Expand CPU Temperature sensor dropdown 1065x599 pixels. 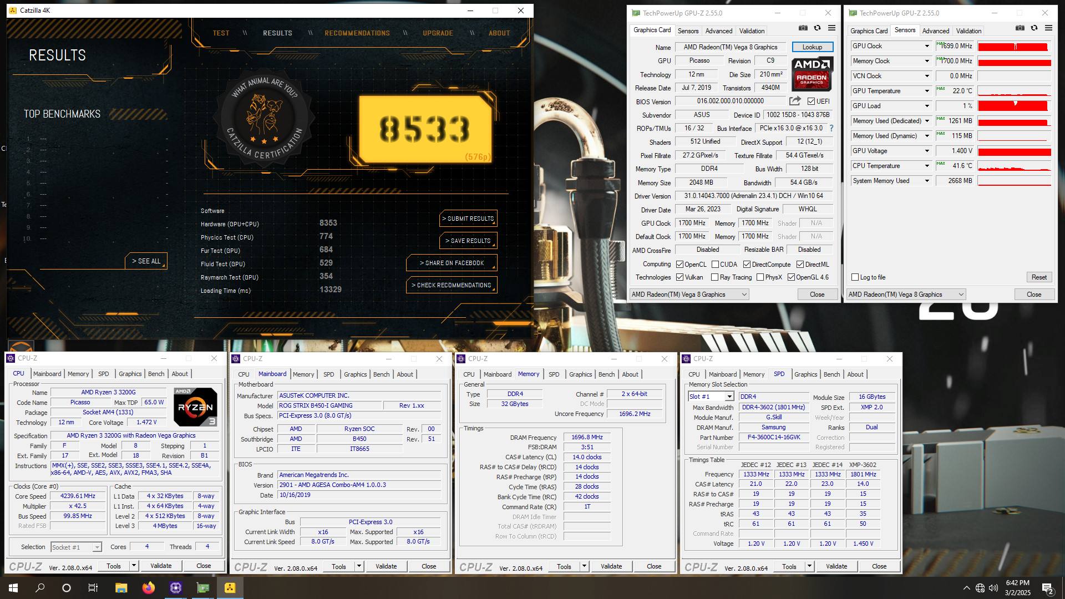pyautogui.click(x=926, y=166)
